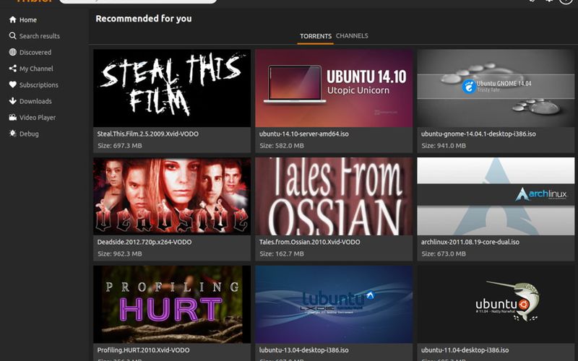The image size is (578, 361).
Task: Click the text Size: 697.3 MB
Action: point(120,146)
